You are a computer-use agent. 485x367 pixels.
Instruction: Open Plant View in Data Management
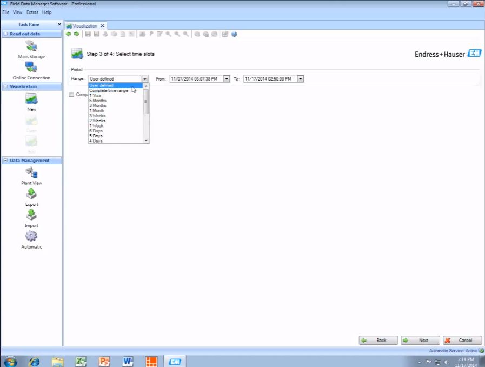click(31, 176)
